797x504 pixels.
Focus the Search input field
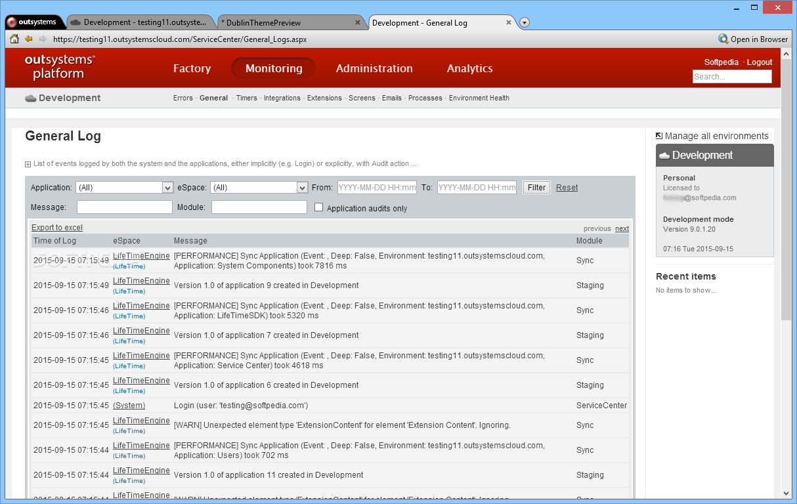pos(732,77)
